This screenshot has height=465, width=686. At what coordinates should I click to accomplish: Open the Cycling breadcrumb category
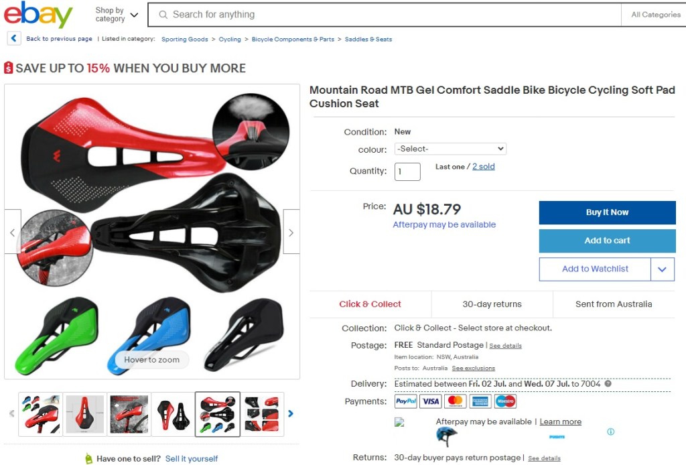pyautogui.click(x=230, y=39)
